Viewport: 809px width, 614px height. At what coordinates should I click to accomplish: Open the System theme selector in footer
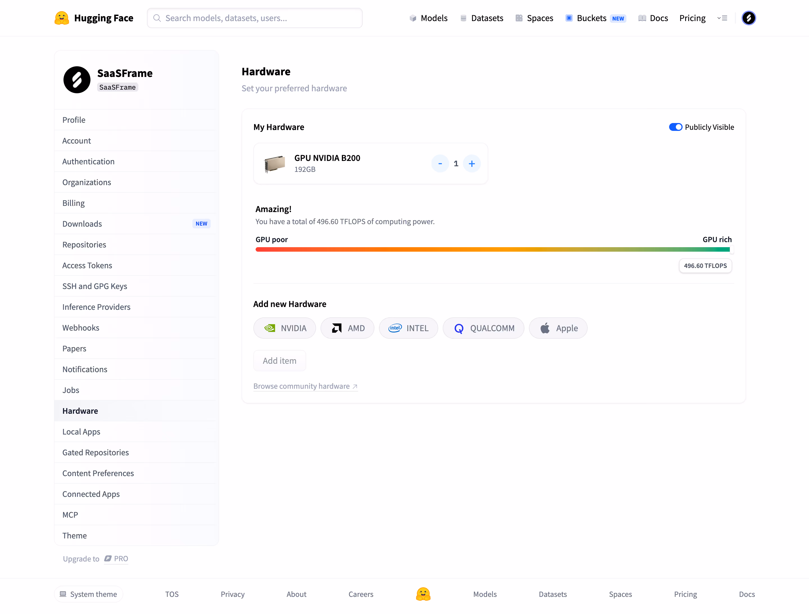coord(88,594)
